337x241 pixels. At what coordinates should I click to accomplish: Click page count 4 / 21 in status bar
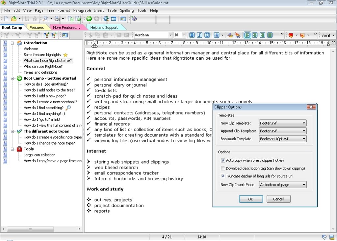point(167,237)
